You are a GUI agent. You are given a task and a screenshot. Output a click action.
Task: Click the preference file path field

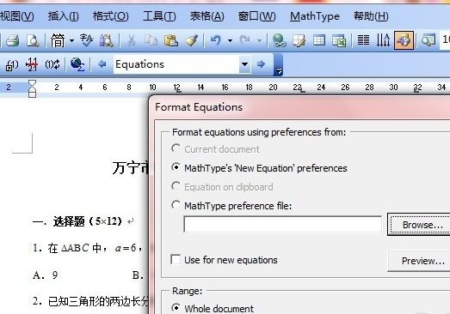pos(283,224)
